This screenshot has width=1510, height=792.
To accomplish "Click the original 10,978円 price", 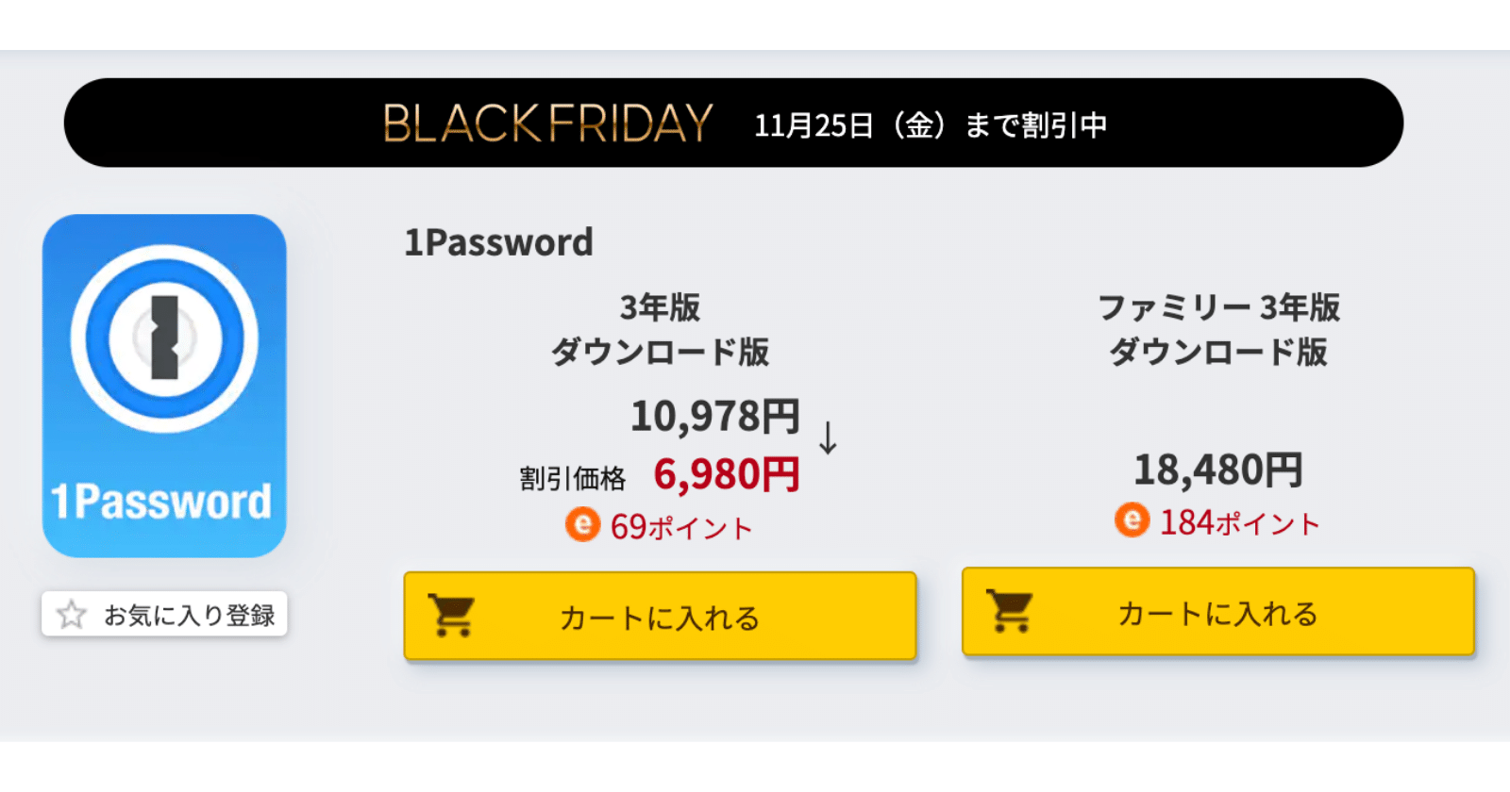I will 714,416.
